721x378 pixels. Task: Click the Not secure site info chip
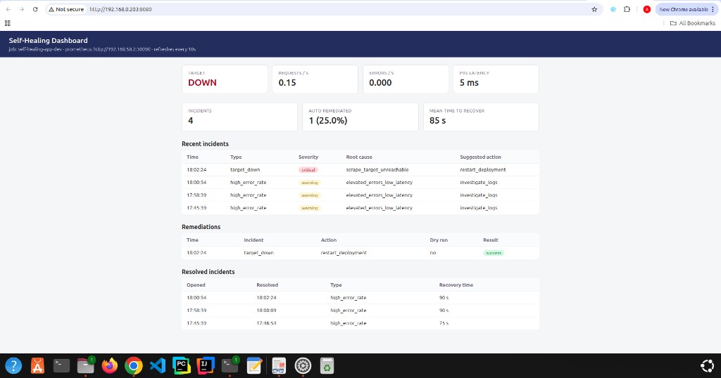tap(67, 9)
